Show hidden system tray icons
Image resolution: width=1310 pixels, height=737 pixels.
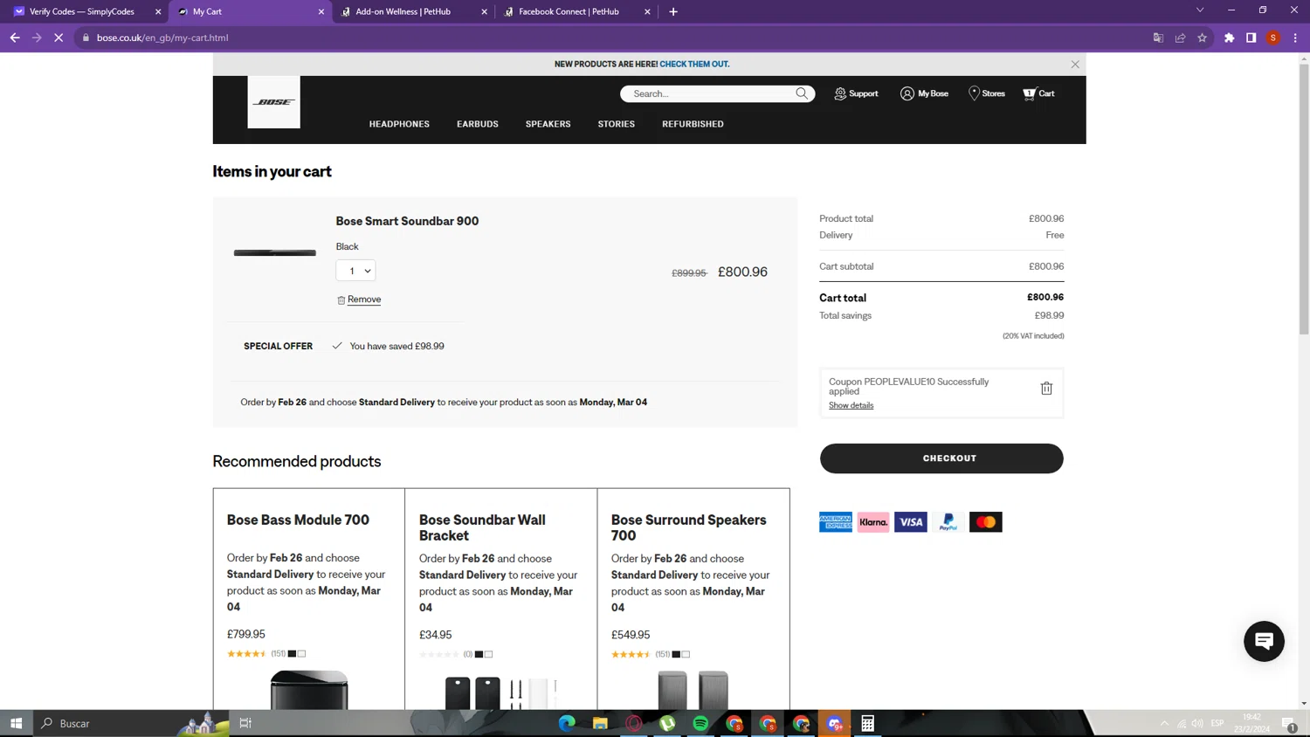click(1164, 723)
